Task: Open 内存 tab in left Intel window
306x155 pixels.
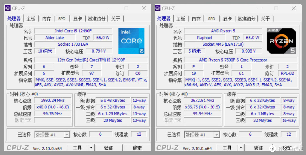Action: [x=46, y=19]
